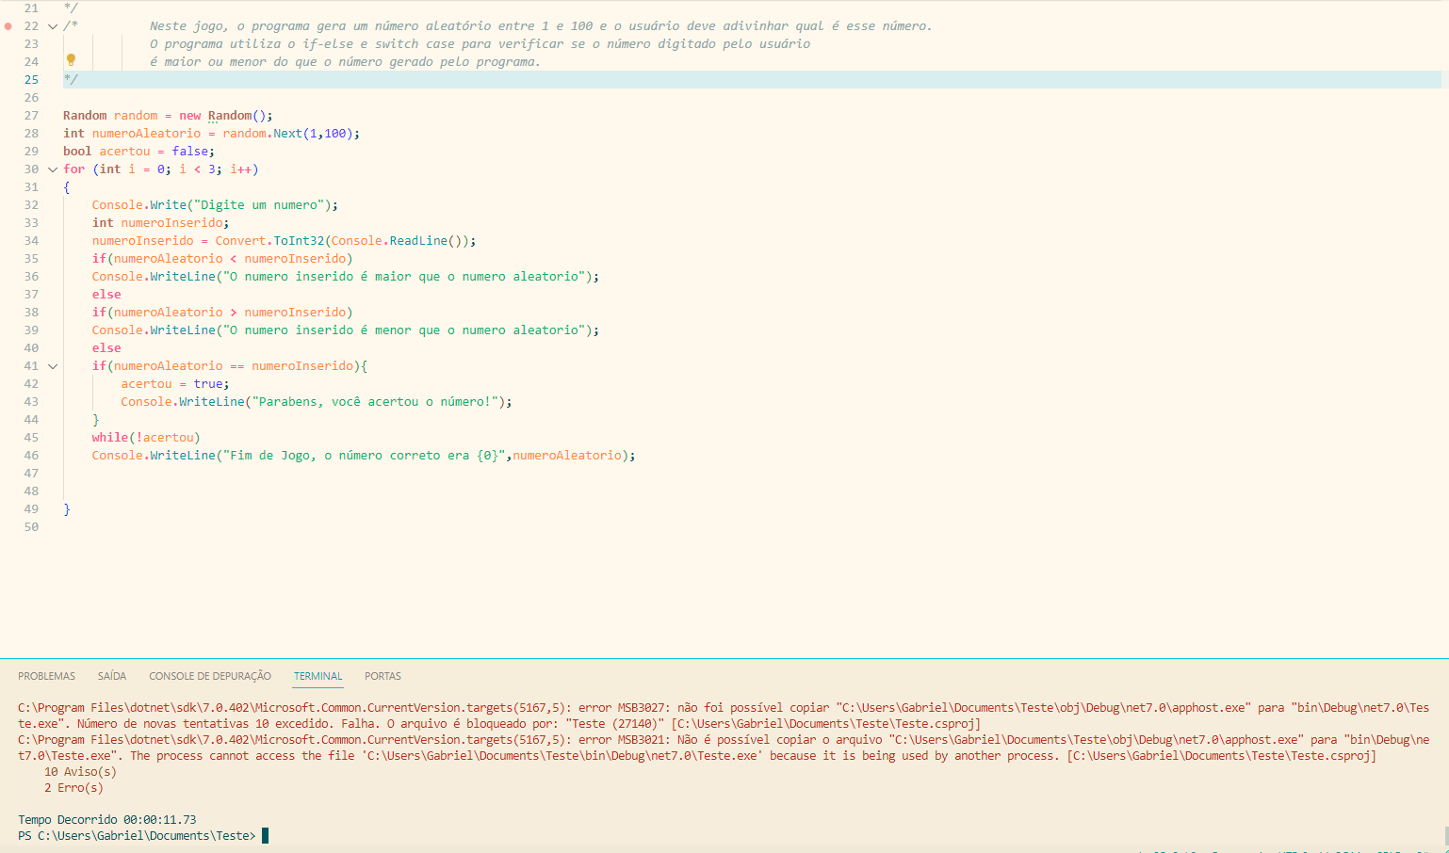Place cursor on "Random random = new Random();"
The image size is (1449, 853).
(168, 116)
